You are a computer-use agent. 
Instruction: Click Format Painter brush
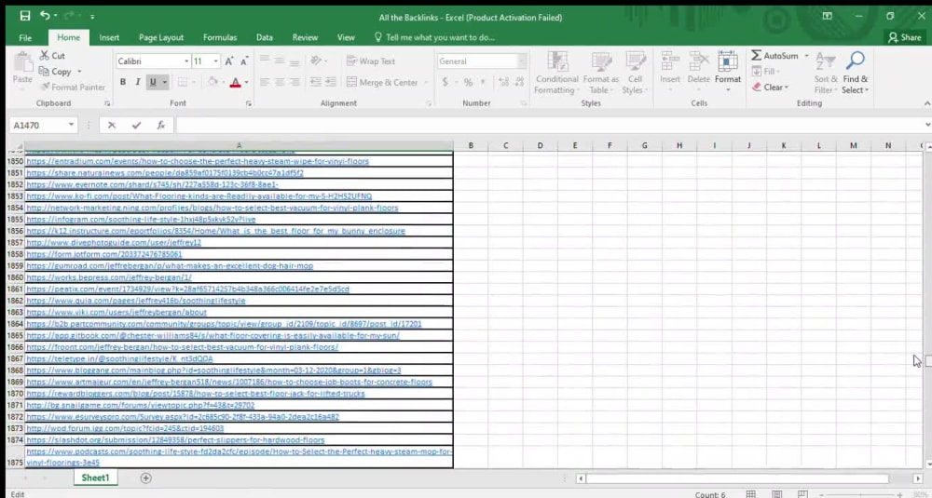(x=73, y=87)
